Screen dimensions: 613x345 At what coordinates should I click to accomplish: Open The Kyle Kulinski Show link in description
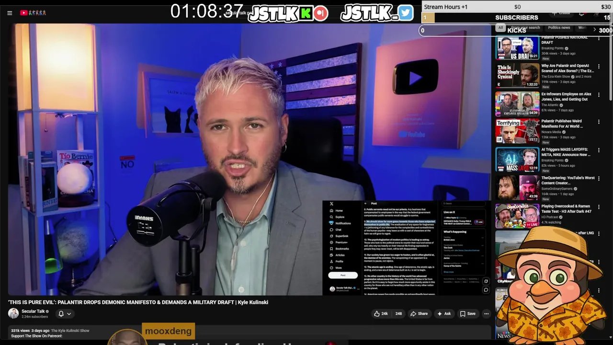[70, 331]
